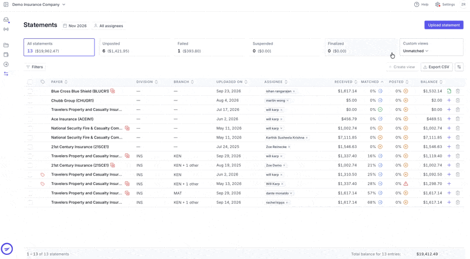470x259 pixels.
Task: Open the Nov 2026 date picker
Action: 75,26
